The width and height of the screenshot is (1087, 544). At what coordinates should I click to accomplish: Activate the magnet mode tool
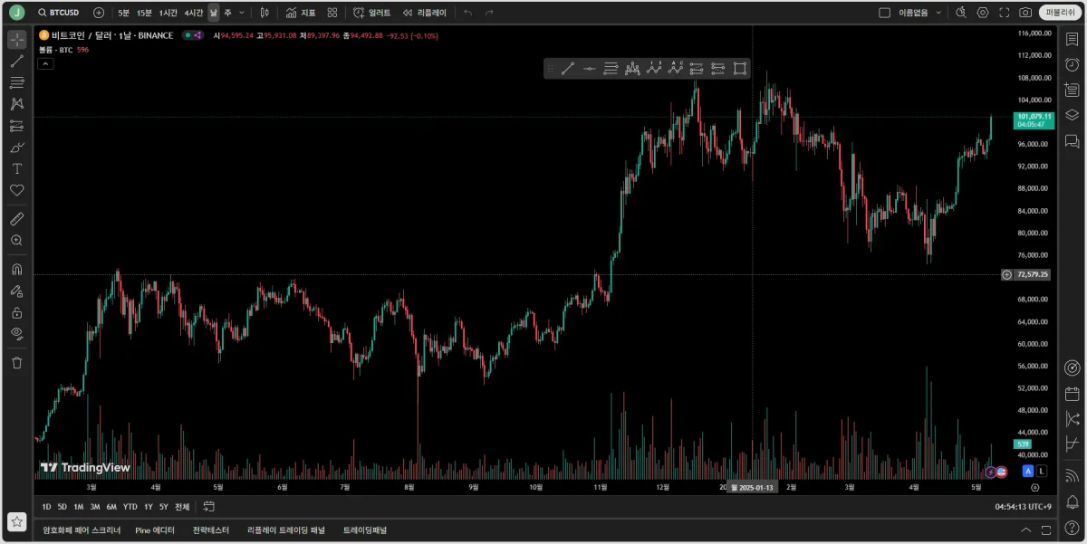tap(16, 270)
